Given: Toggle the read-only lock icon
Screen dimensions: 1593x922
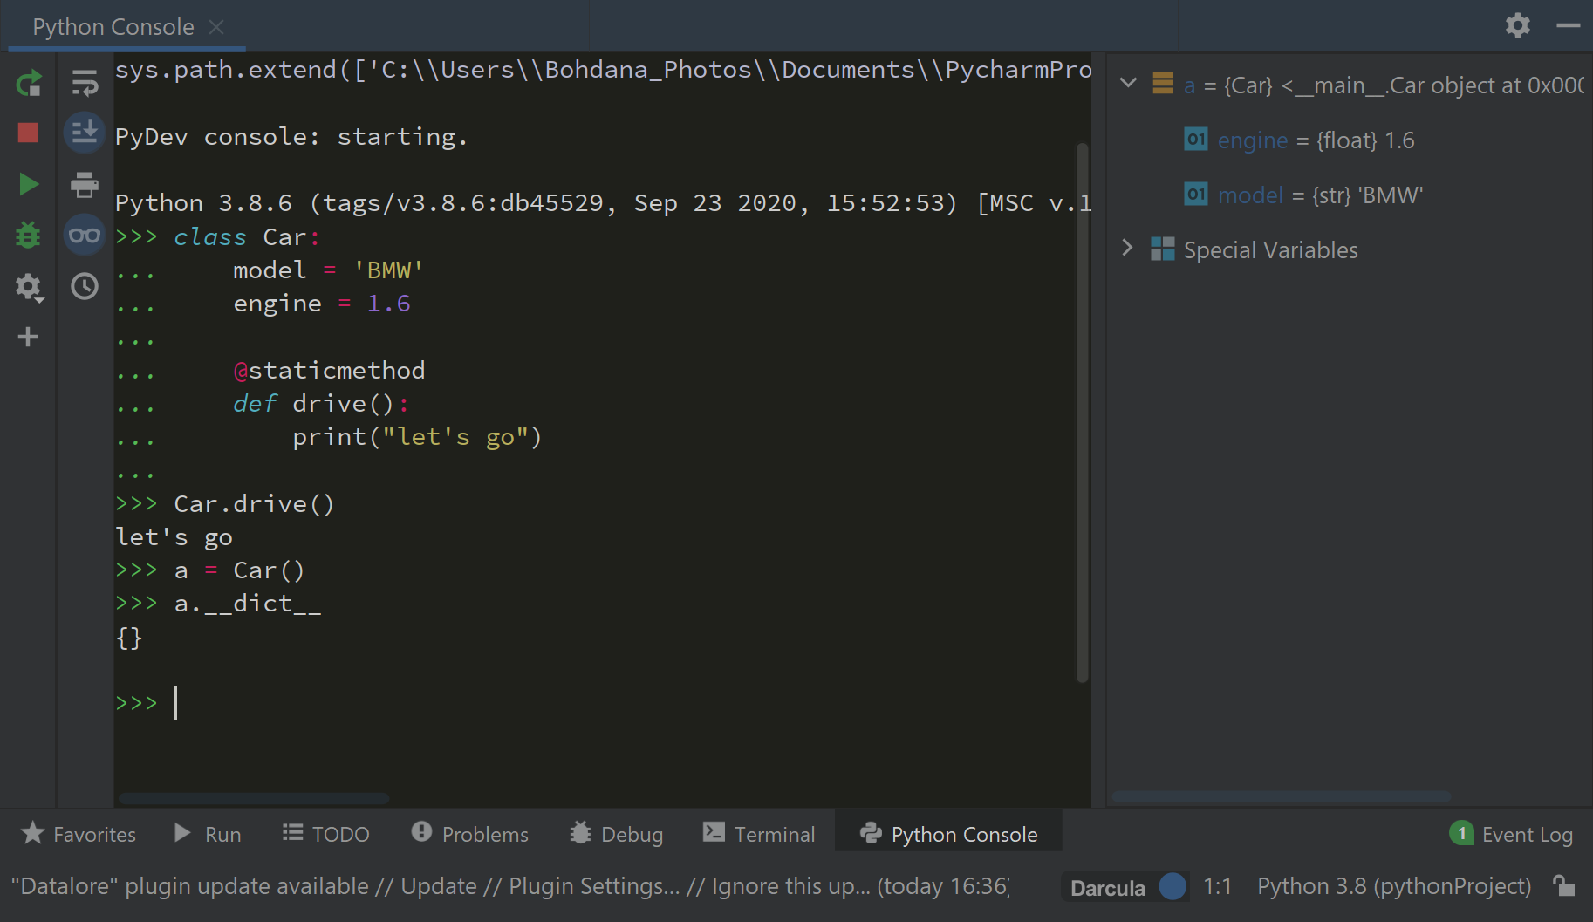Looking at the screenshot, I should [x=1564, y=886].
